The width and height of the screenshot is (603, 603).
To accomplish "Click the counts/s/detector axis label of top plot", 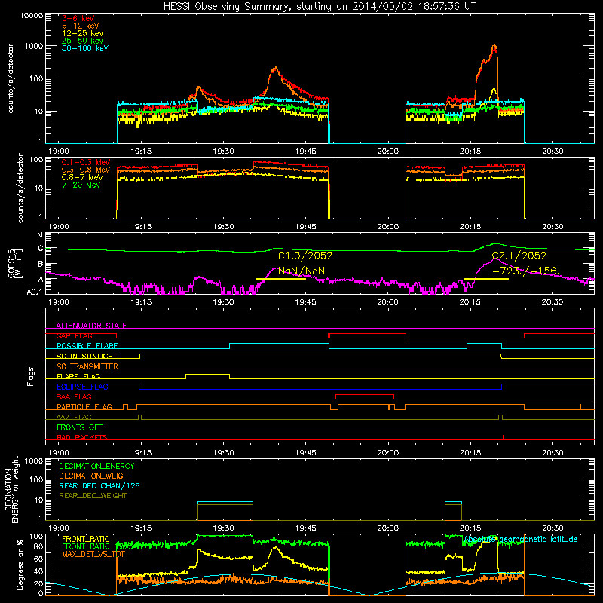I will (10, 78).
